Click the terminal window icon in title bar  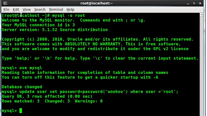point(5,3)
